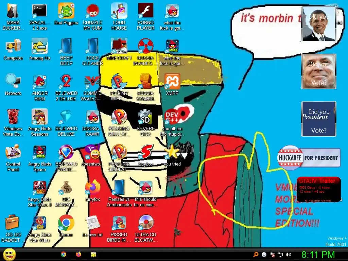Launch PISSED BIRDS IN shortcut

point(119,229)
